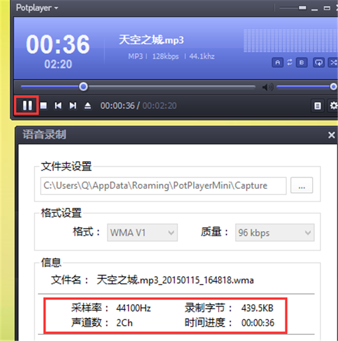This screenshot has height=341, width=338.
Task: Click the elapsed time 00:00:36 display
Action: click(117, 105)
